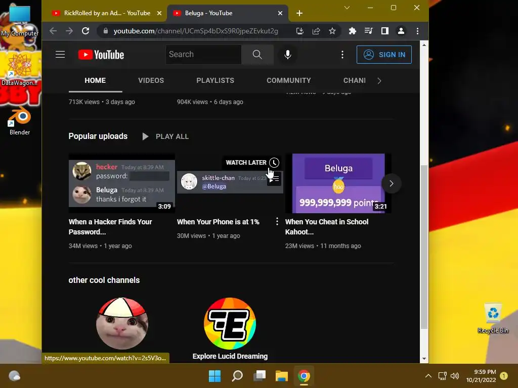Show more channel tabs with chevron

(379, 81)
